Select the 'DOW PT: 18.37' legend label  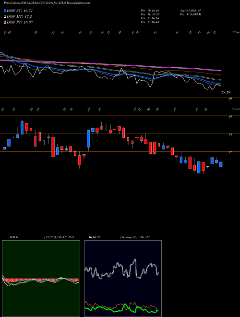click(x=20, y=22)
